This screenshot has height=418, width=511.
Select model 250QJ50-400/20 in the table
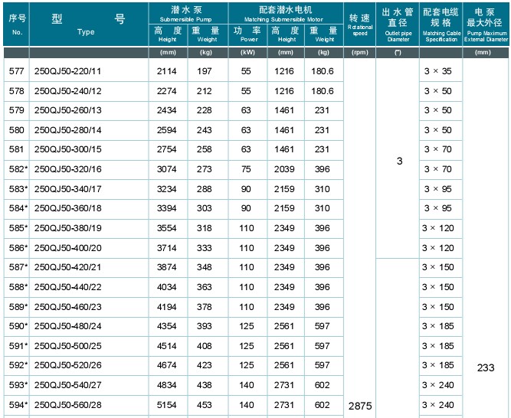(69, 249)
